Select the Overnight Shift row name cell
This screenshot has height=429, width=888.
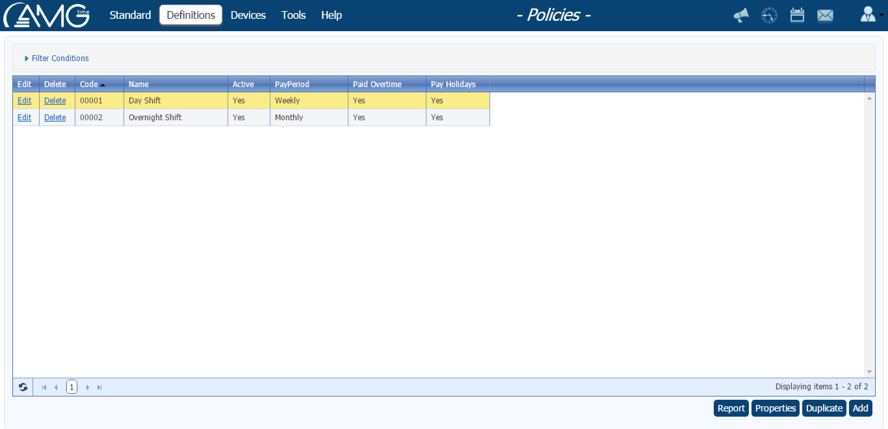[x=155, y=118]
